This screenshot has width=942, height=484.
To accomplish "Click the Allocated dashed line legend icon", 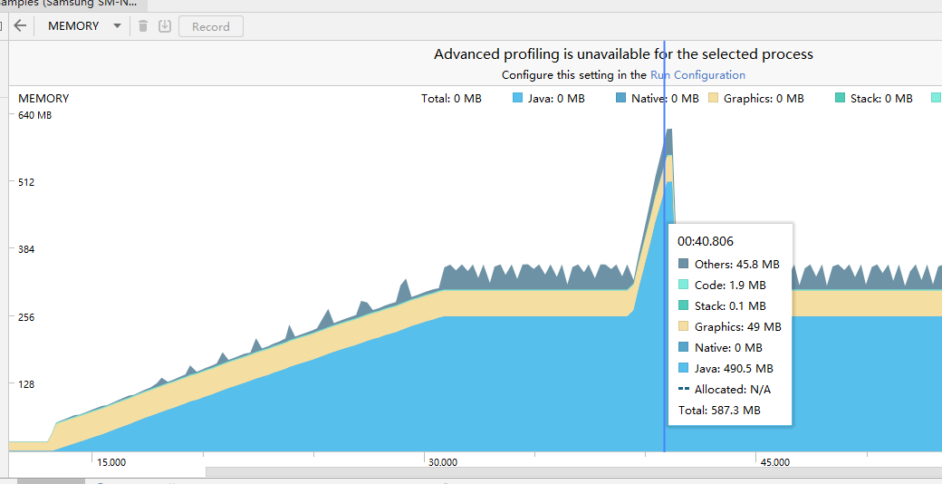I will point(683,389).
